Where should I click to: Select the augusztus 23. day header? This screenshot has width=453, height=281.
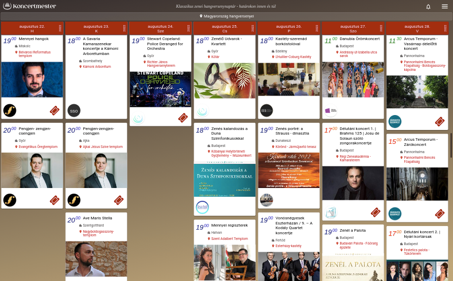96,28
